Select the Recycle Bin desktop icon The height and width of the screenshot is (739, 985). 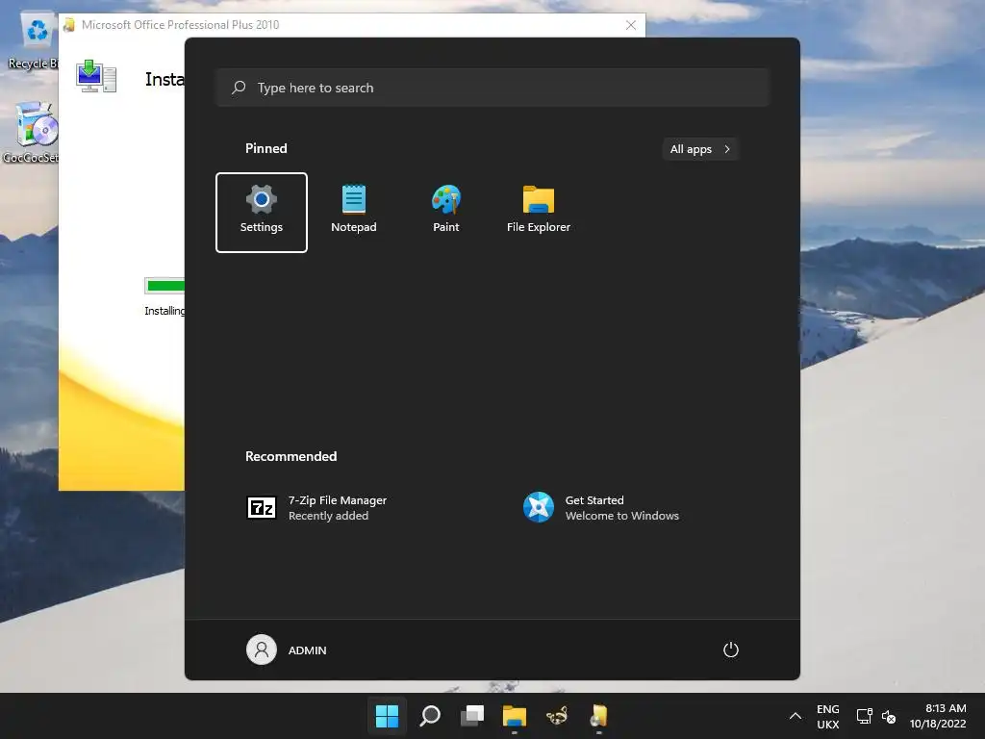(33, 41)
